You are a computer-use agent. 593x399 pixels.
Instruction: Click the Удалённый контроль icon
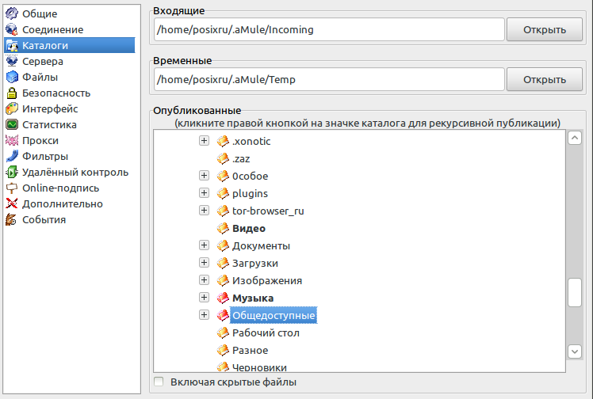pyautogui.click(x=12, y=172)
